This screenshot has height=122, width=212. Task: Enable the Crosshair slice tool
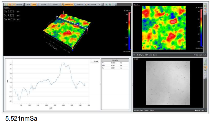coord(55,5)
